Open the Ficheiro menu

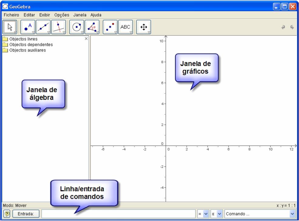click(x=11, y=15)
